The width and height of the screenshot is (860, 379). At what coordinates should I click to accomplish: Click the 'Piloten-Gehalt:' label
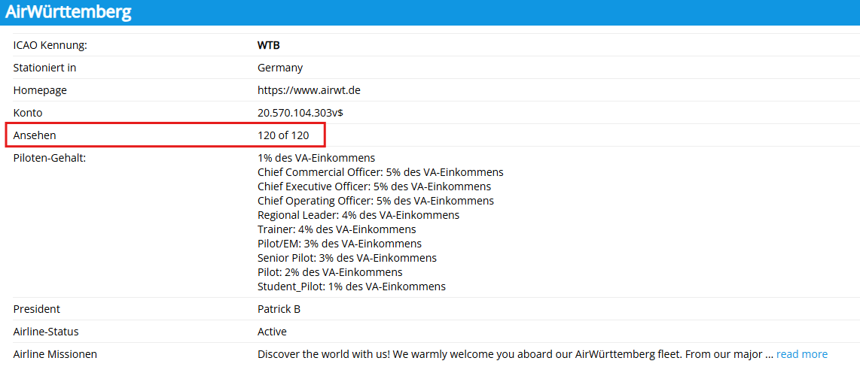click(50, 158)
